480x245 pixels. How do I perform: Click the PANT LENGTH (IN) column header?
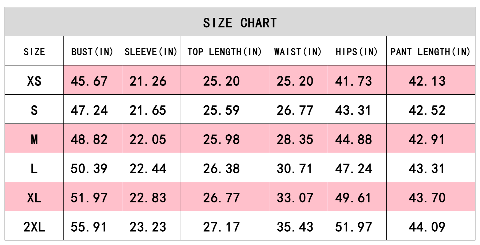(x=430, y=52)
